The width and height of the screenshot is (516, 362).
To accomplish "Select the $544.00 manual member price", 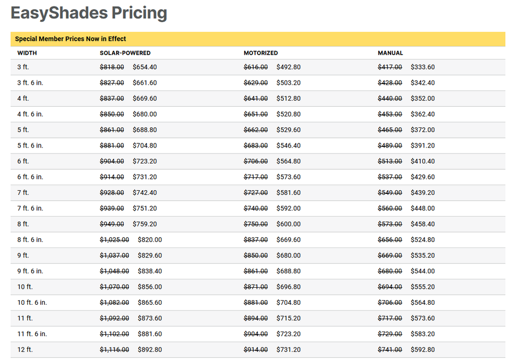I will [x=423, y=271].
